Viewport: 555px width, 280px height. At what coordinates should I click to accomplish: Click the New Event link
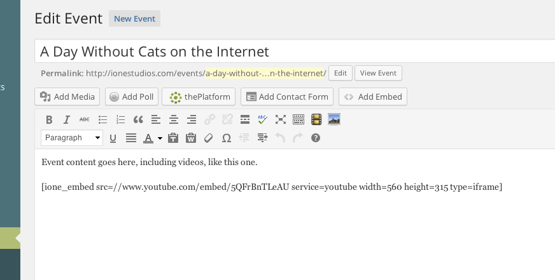[x=134, y=18]
